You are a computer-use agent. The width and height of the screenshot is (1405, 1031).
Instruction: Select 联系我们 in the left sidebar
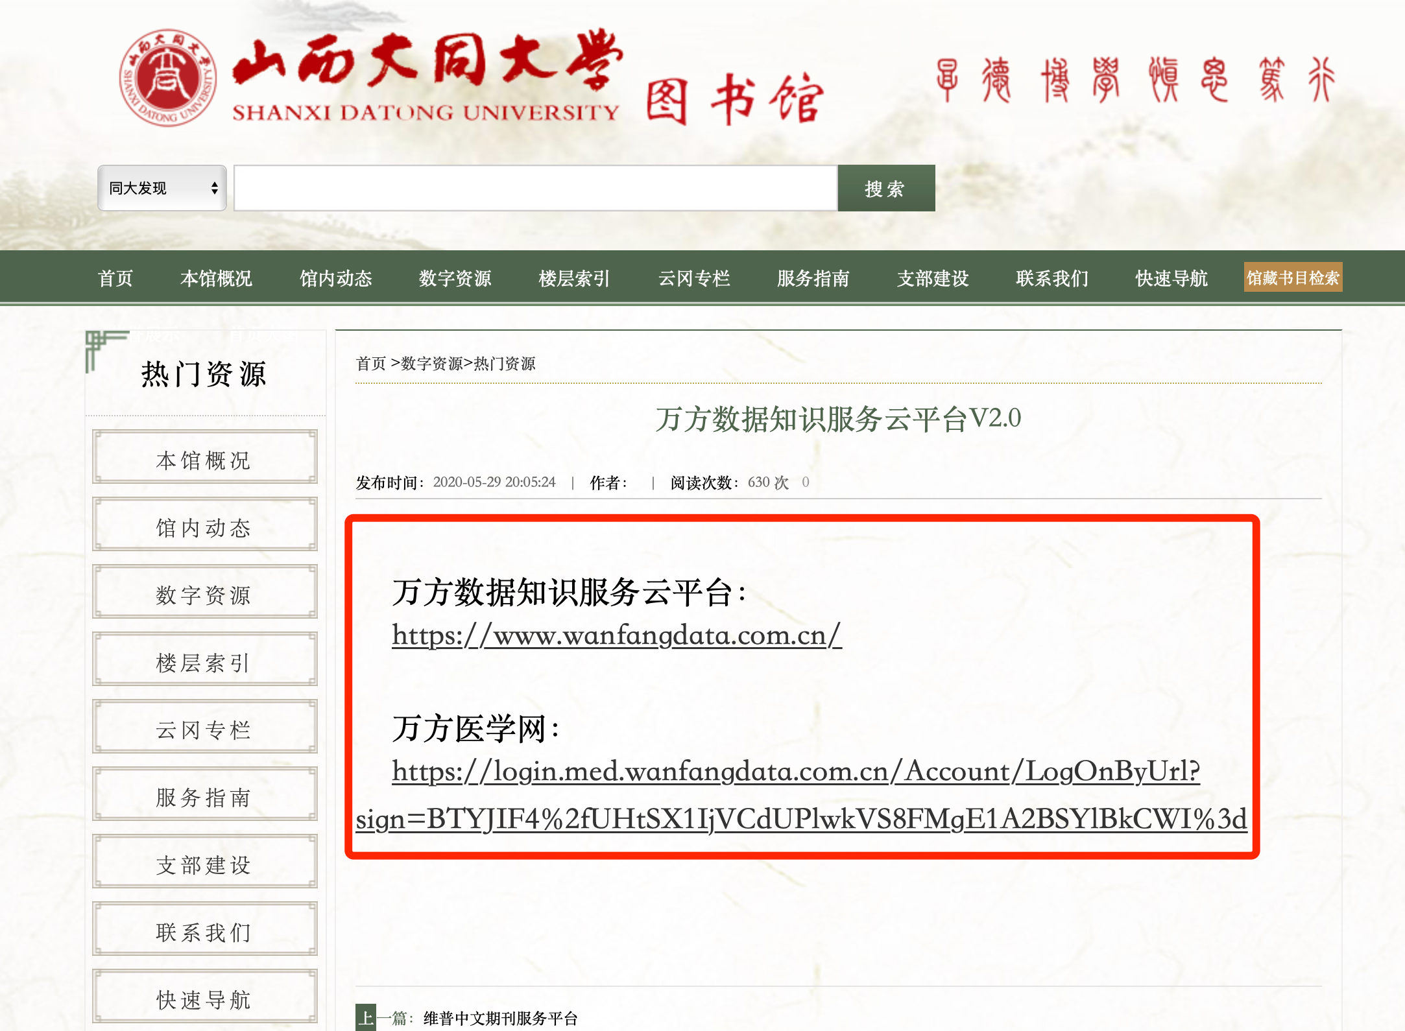pos(204,929)
